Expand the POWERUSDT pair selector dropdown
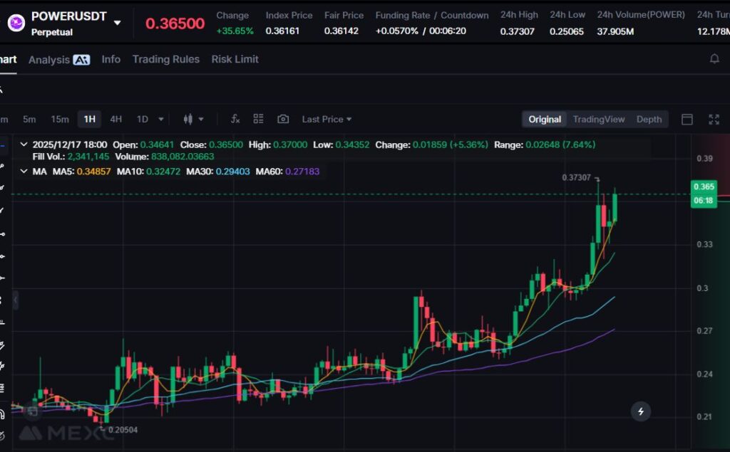730x452 pixels. [x=118, y=23]
